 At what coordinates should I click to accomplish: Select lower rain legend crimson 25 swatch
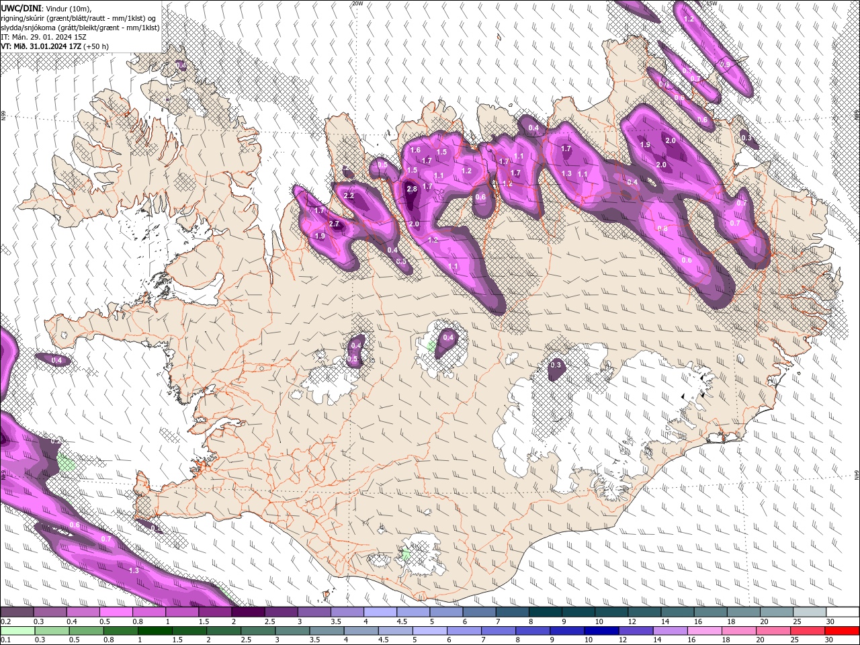[x=808, y=630]
